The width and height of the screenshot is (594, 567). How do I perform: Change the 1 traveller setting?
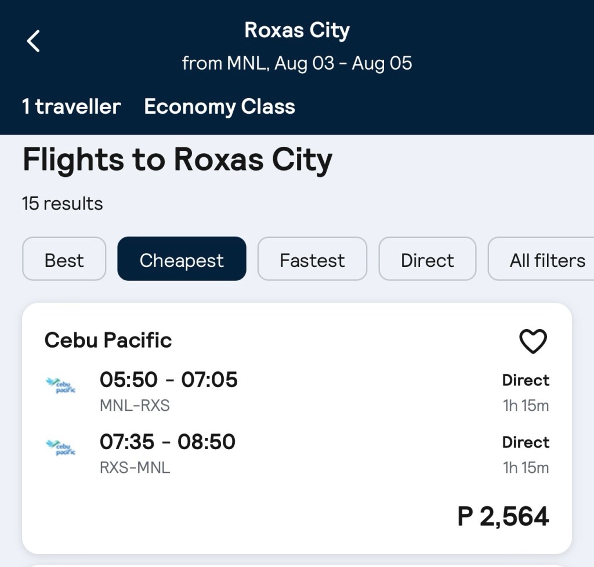coord(71,107)
